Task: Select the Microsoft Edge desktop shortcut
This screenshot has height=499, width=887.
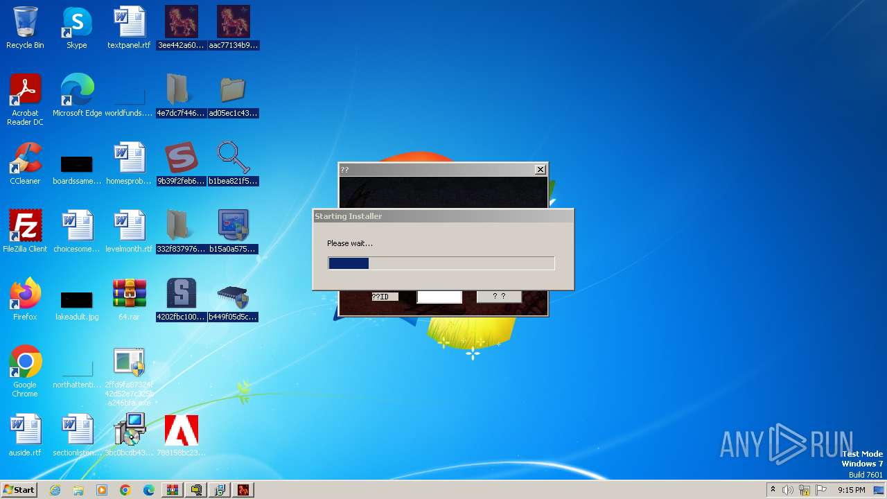Action: [77, 96]
